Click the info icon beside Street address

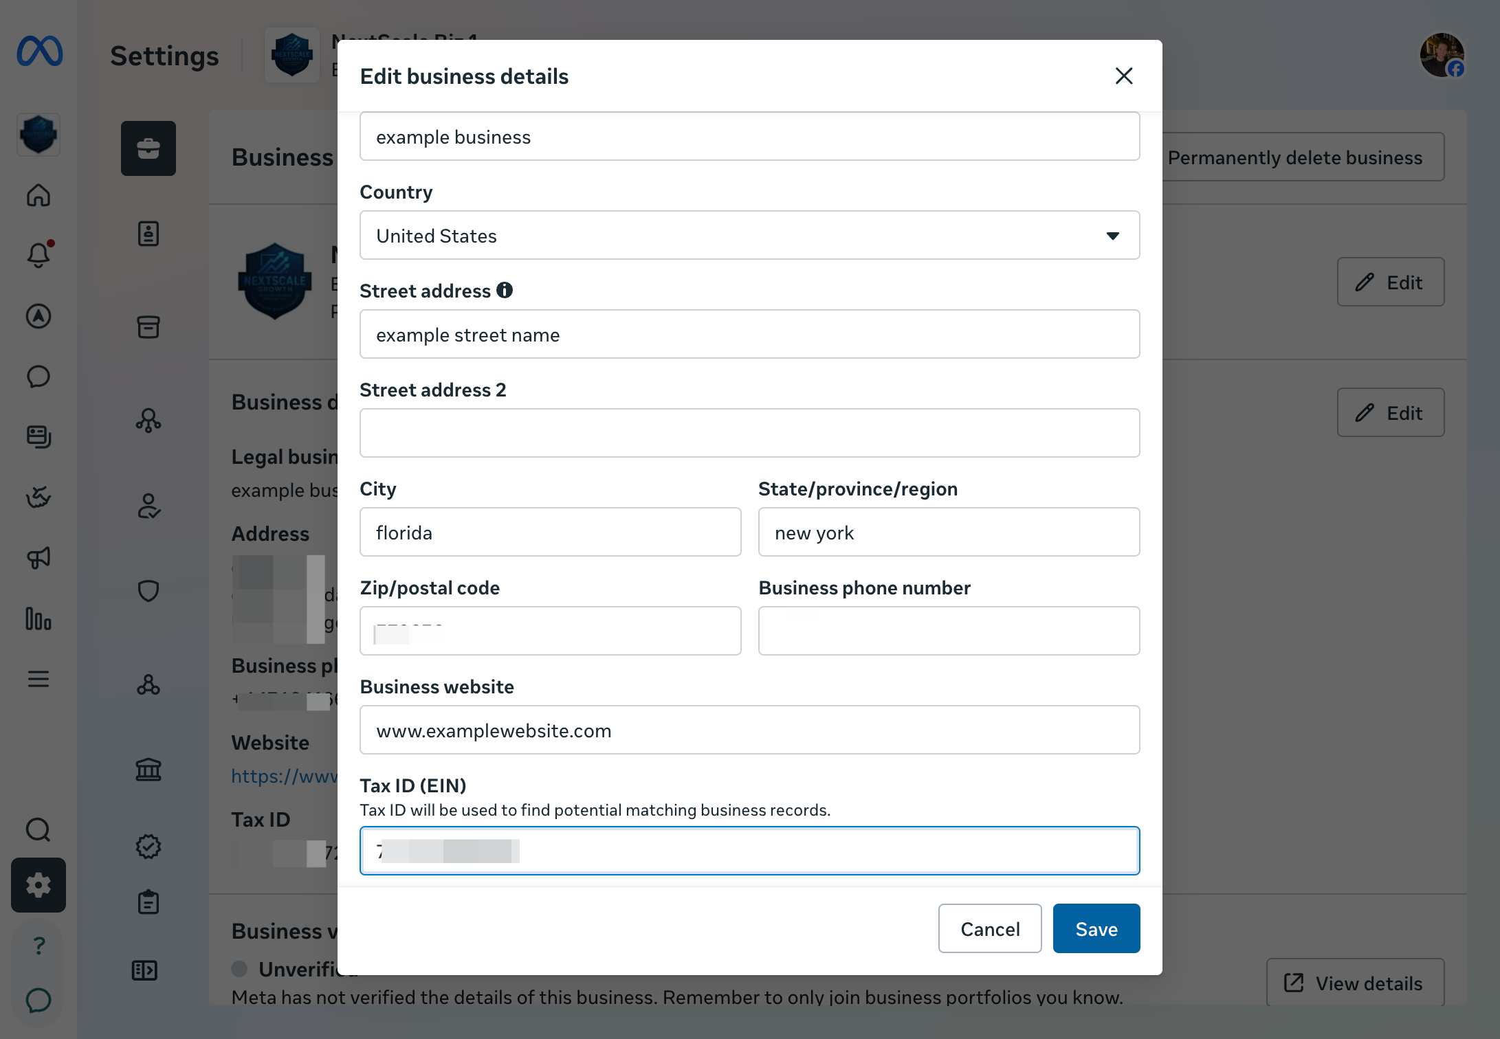tap(505, 291)
